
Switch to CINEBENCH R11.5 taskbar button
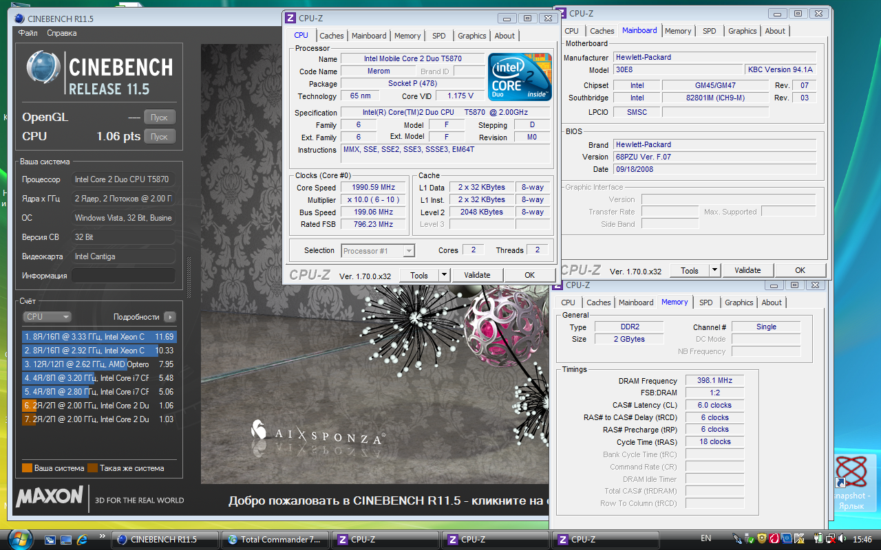pos(165,540)
